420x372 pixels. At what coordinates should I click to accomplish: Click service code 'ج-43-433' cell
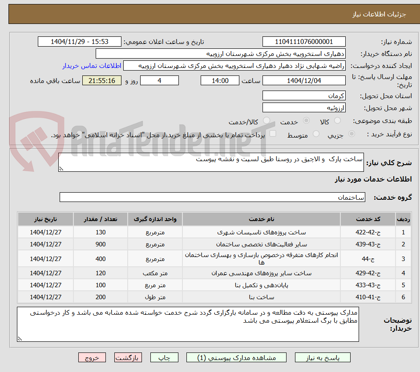(x=368, y=285)
